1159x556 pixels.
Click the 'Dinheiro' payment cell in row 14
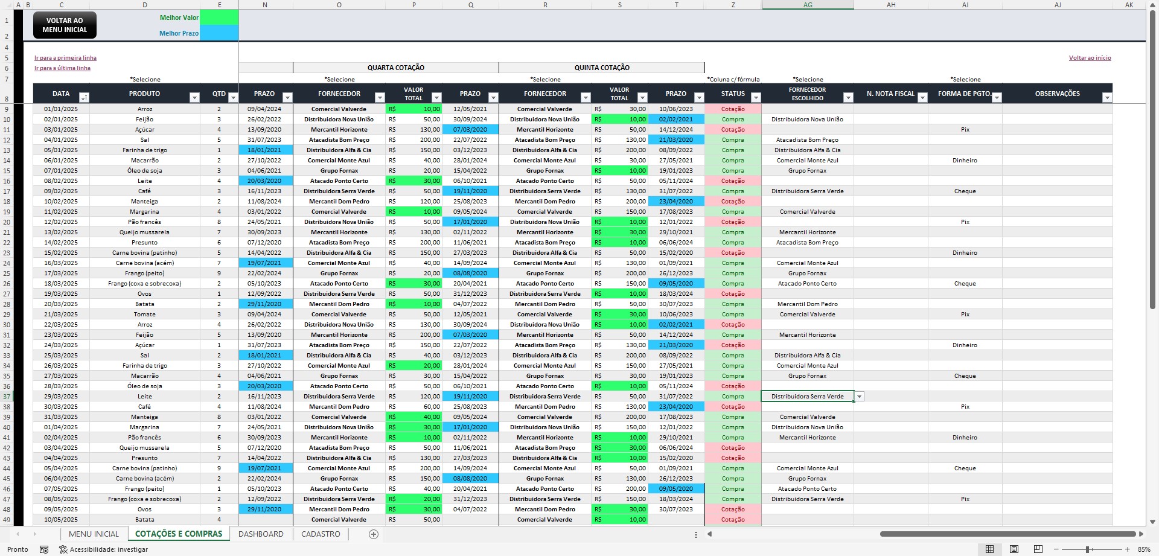point(965,161)
